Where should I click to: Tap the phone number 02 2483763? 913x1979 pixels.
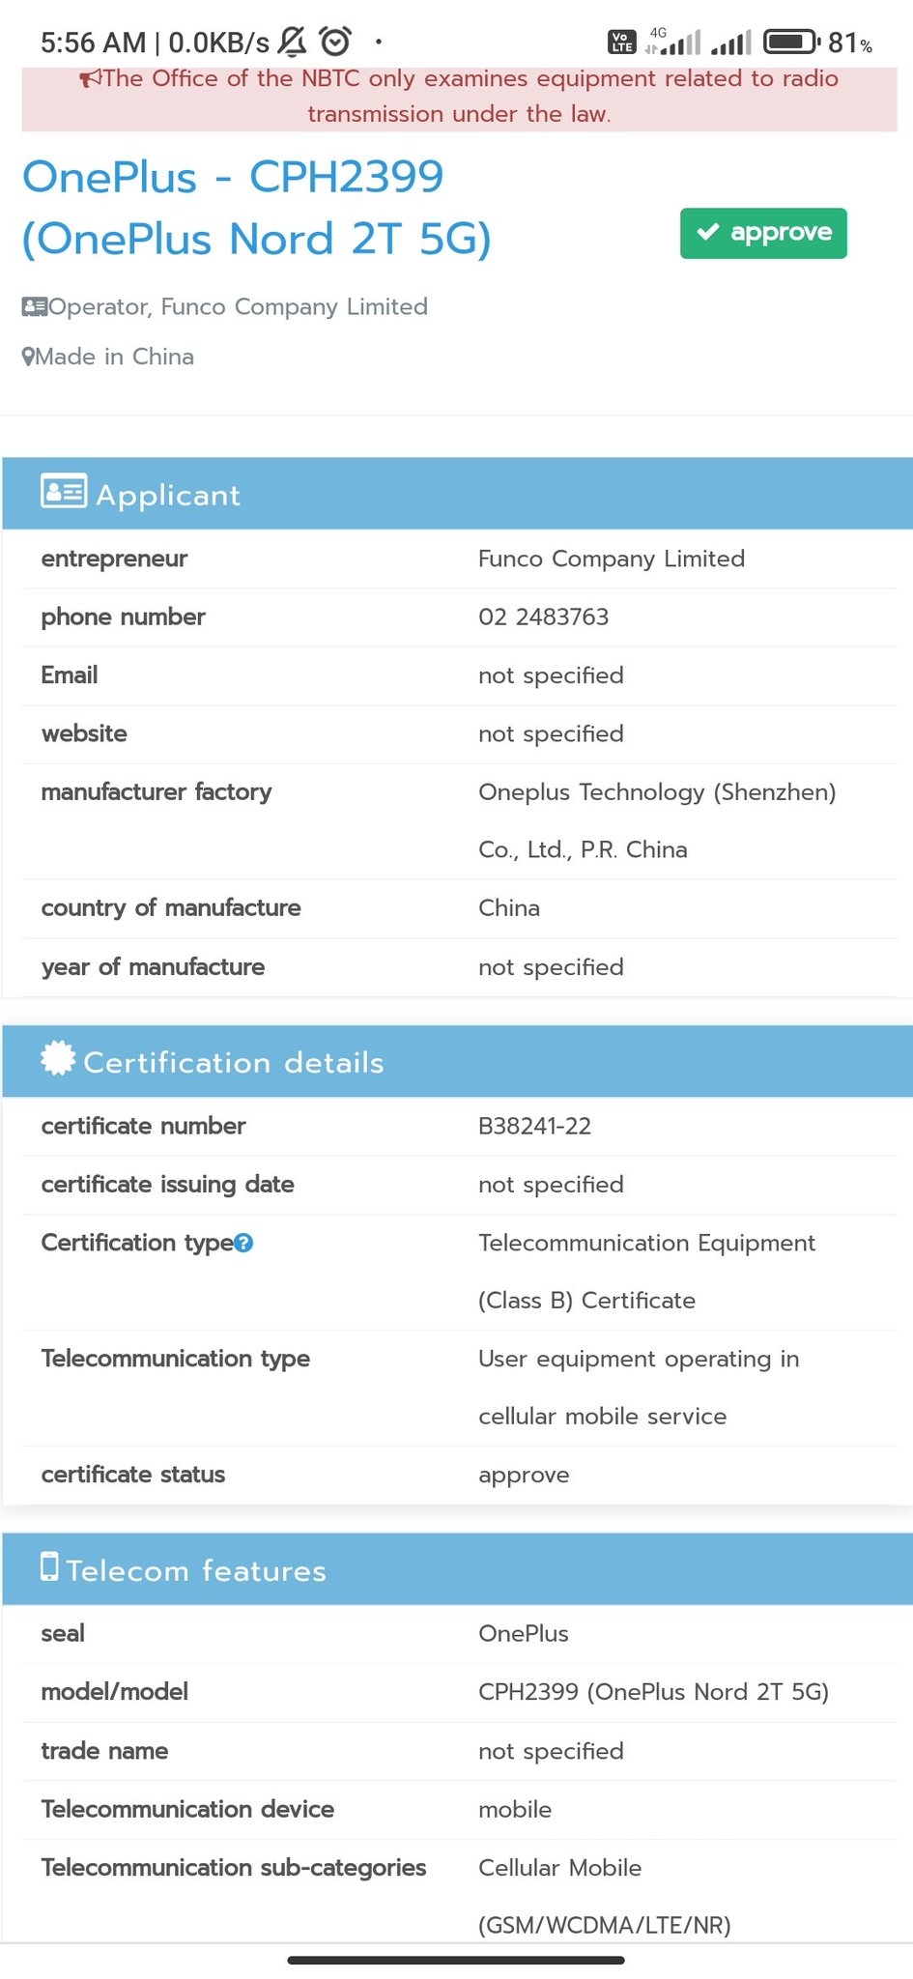click(543, 617)
